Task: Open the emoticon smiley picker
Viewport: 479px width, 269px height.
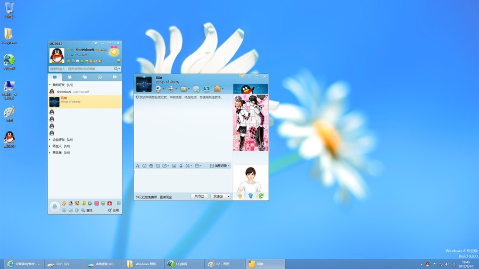Action: click(144, 166)
